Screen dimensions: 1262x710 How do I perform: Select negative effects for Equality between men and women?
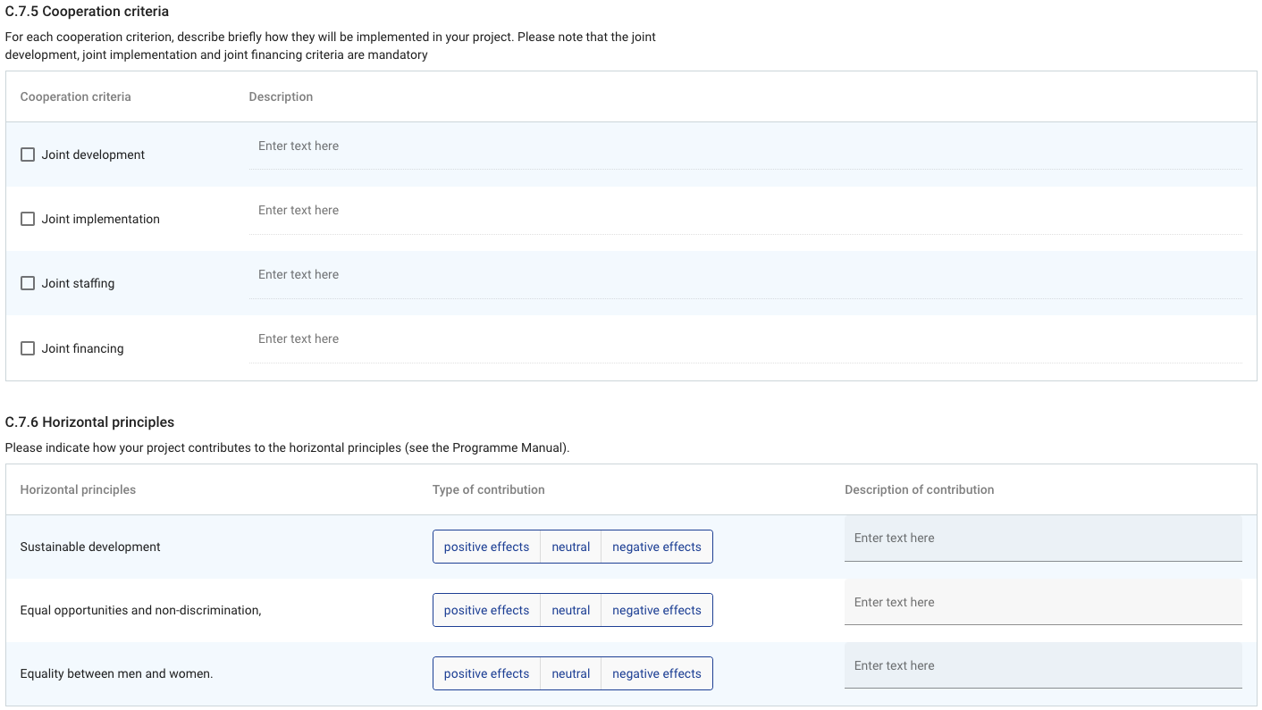[x=656, y=673]
